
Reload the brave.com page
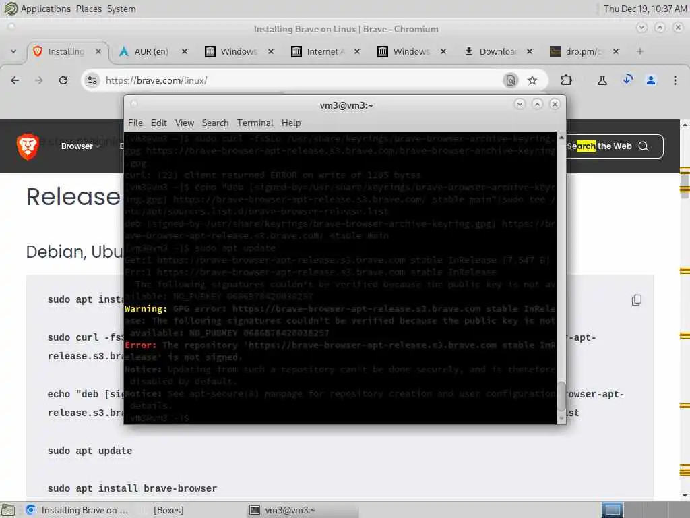point(63,80)
